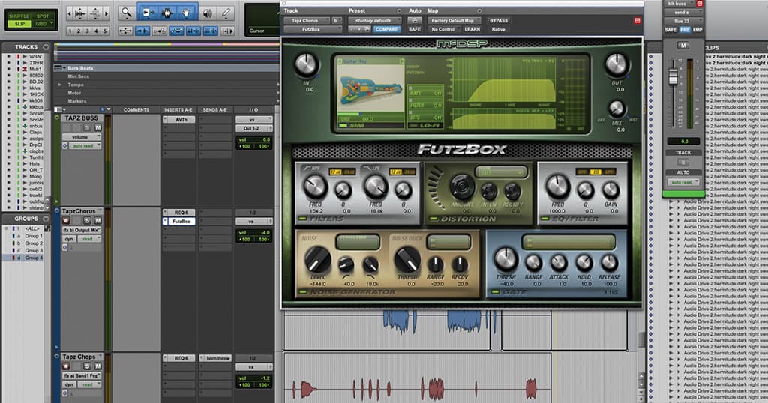
Task: Mute the TAPZ BUSS track
Action: click(97, 127)
